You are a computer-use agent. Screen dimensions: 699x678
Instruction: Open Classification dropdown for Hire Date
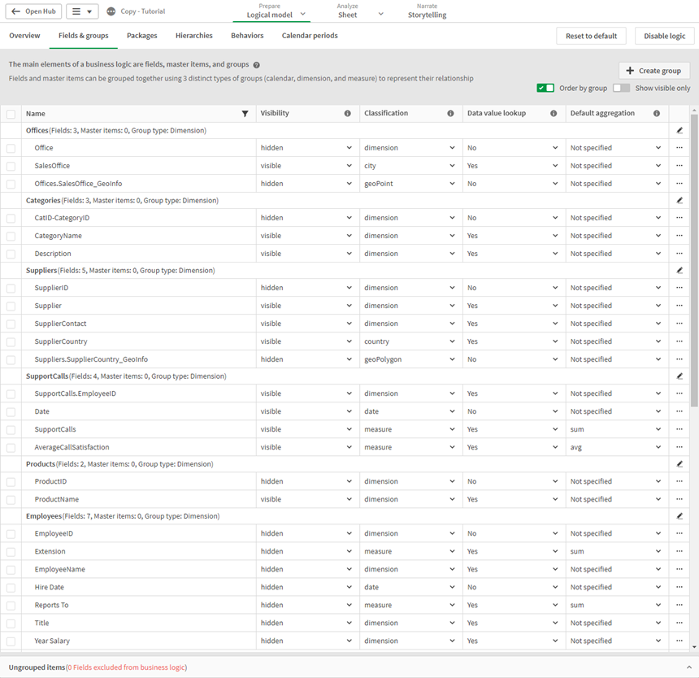pyautogui.click(x=410, y=587)
